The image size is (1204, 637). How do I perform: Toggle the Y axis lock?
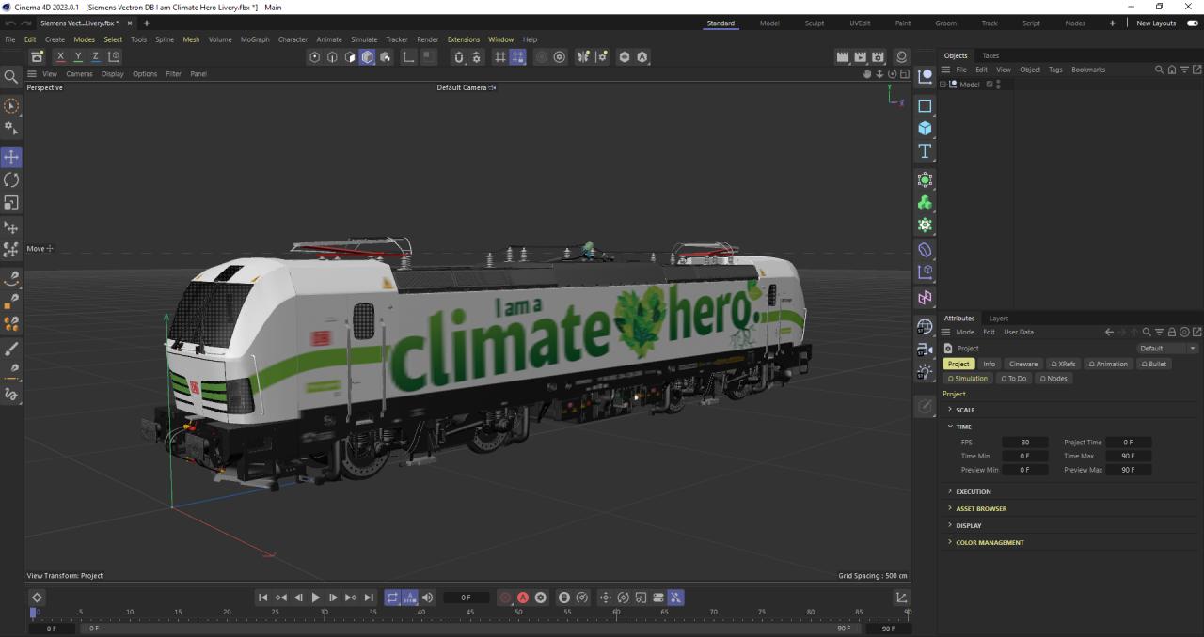(x=78, y=57)
